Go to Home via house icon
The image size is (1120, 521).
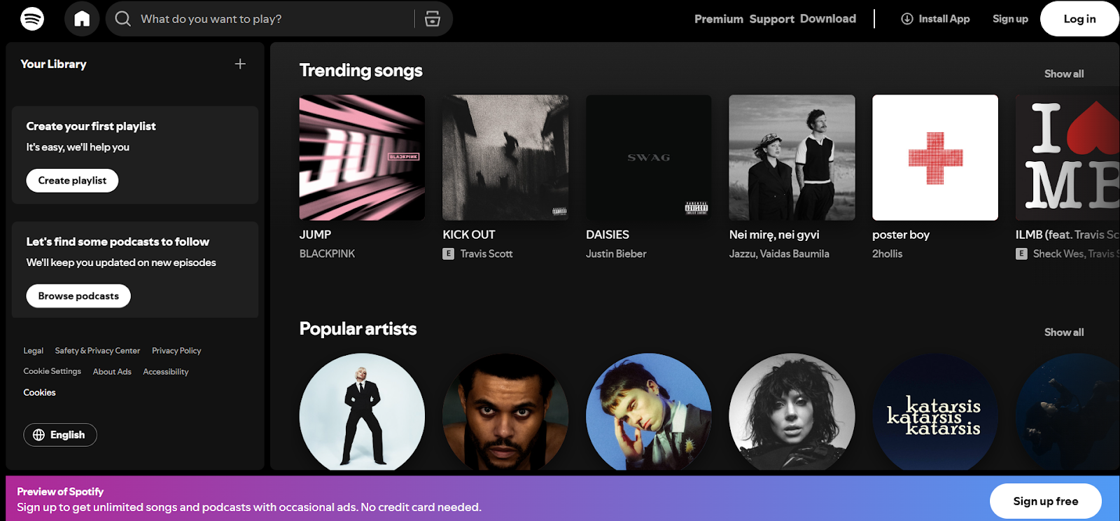[x=82, y=18]
